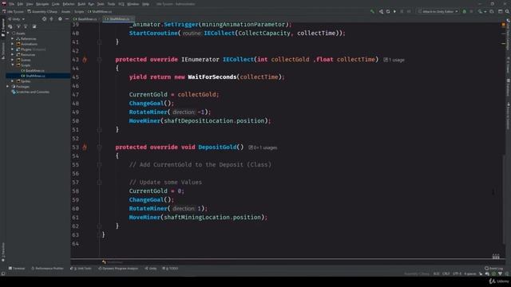Open Explorer panel settings gear
The image size is (511, 287).
(x=60, y=19)
